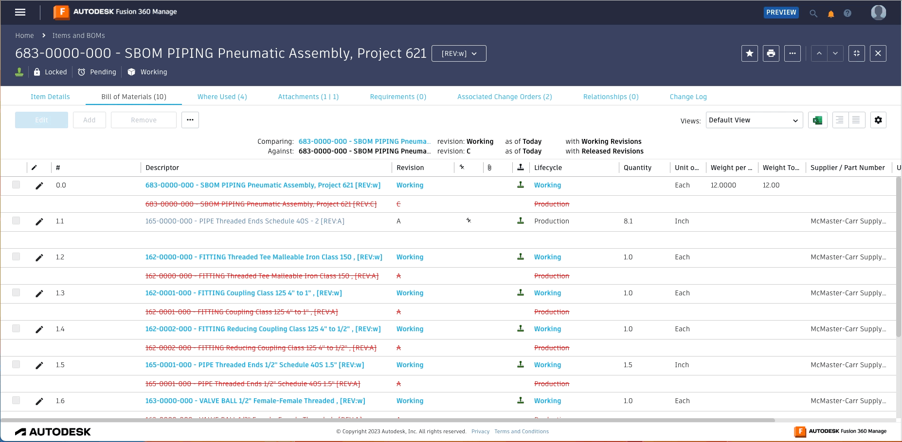Open comparing item 683-0000-000 link
Screen dimensions: 902x442
coord(364,141)
